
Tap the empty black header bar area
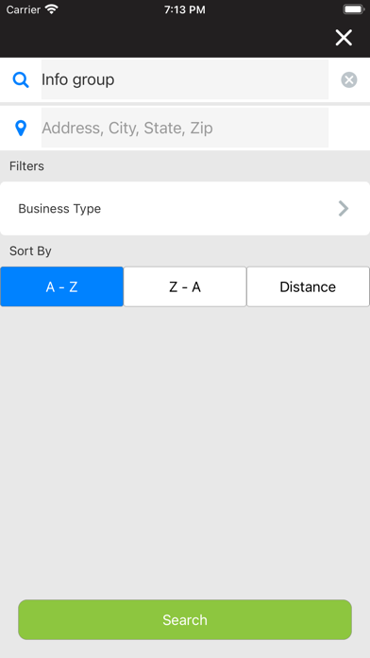[168, 38]
